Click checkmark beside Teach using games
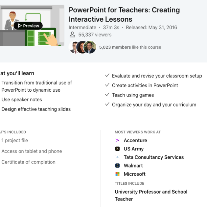The width and height of the screenshot is (207, 207). pyautogui.click(x=107, y=95)
